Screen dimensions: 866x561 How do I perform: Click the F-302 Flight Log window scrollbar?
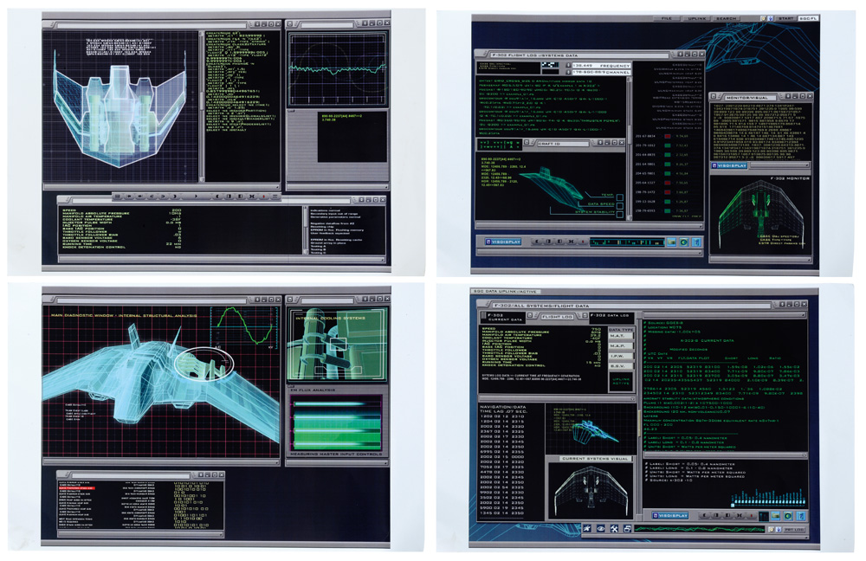coord(628,149)
